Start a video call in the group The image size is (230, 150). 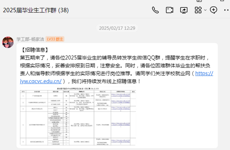tap(169, 10)
